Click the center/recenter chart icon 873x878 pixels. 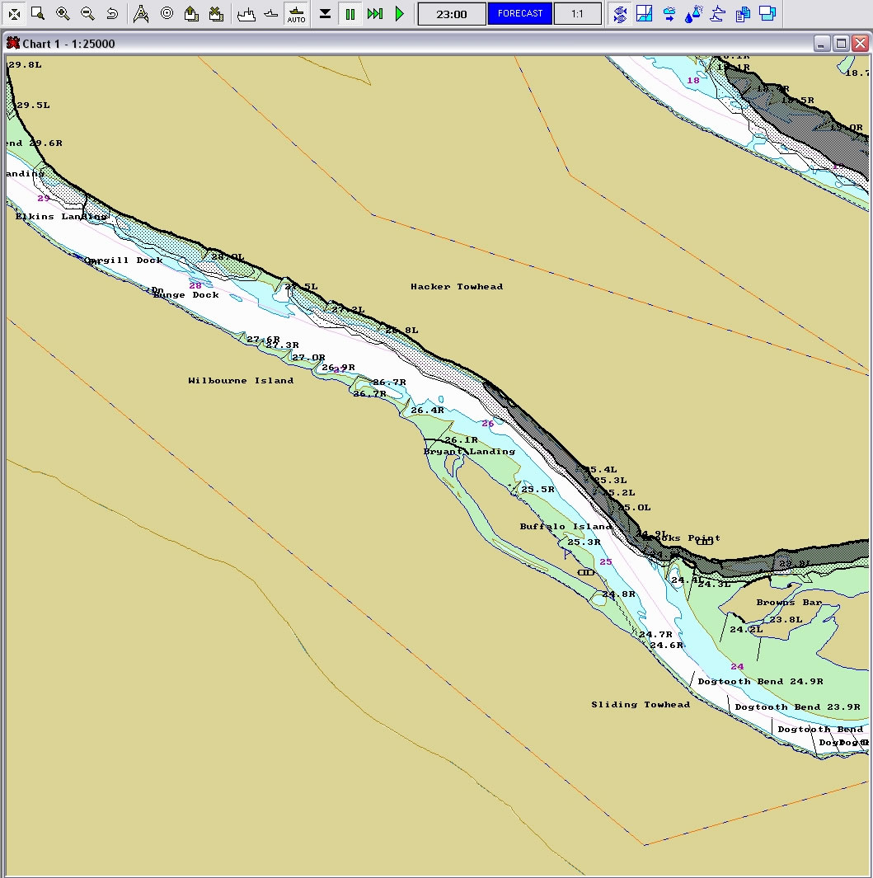click(x=14, y=13)
